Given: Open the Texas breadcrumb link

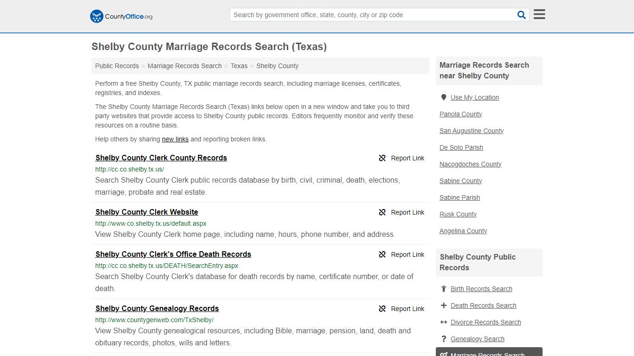Looking at the screenshot, I should point(239,66).
